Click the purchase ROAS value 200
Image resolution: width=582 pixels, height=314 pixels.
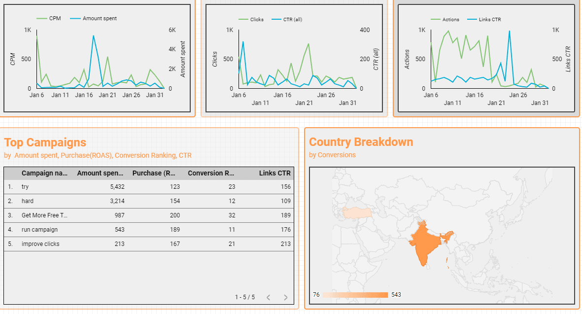(x=175, y=215)
